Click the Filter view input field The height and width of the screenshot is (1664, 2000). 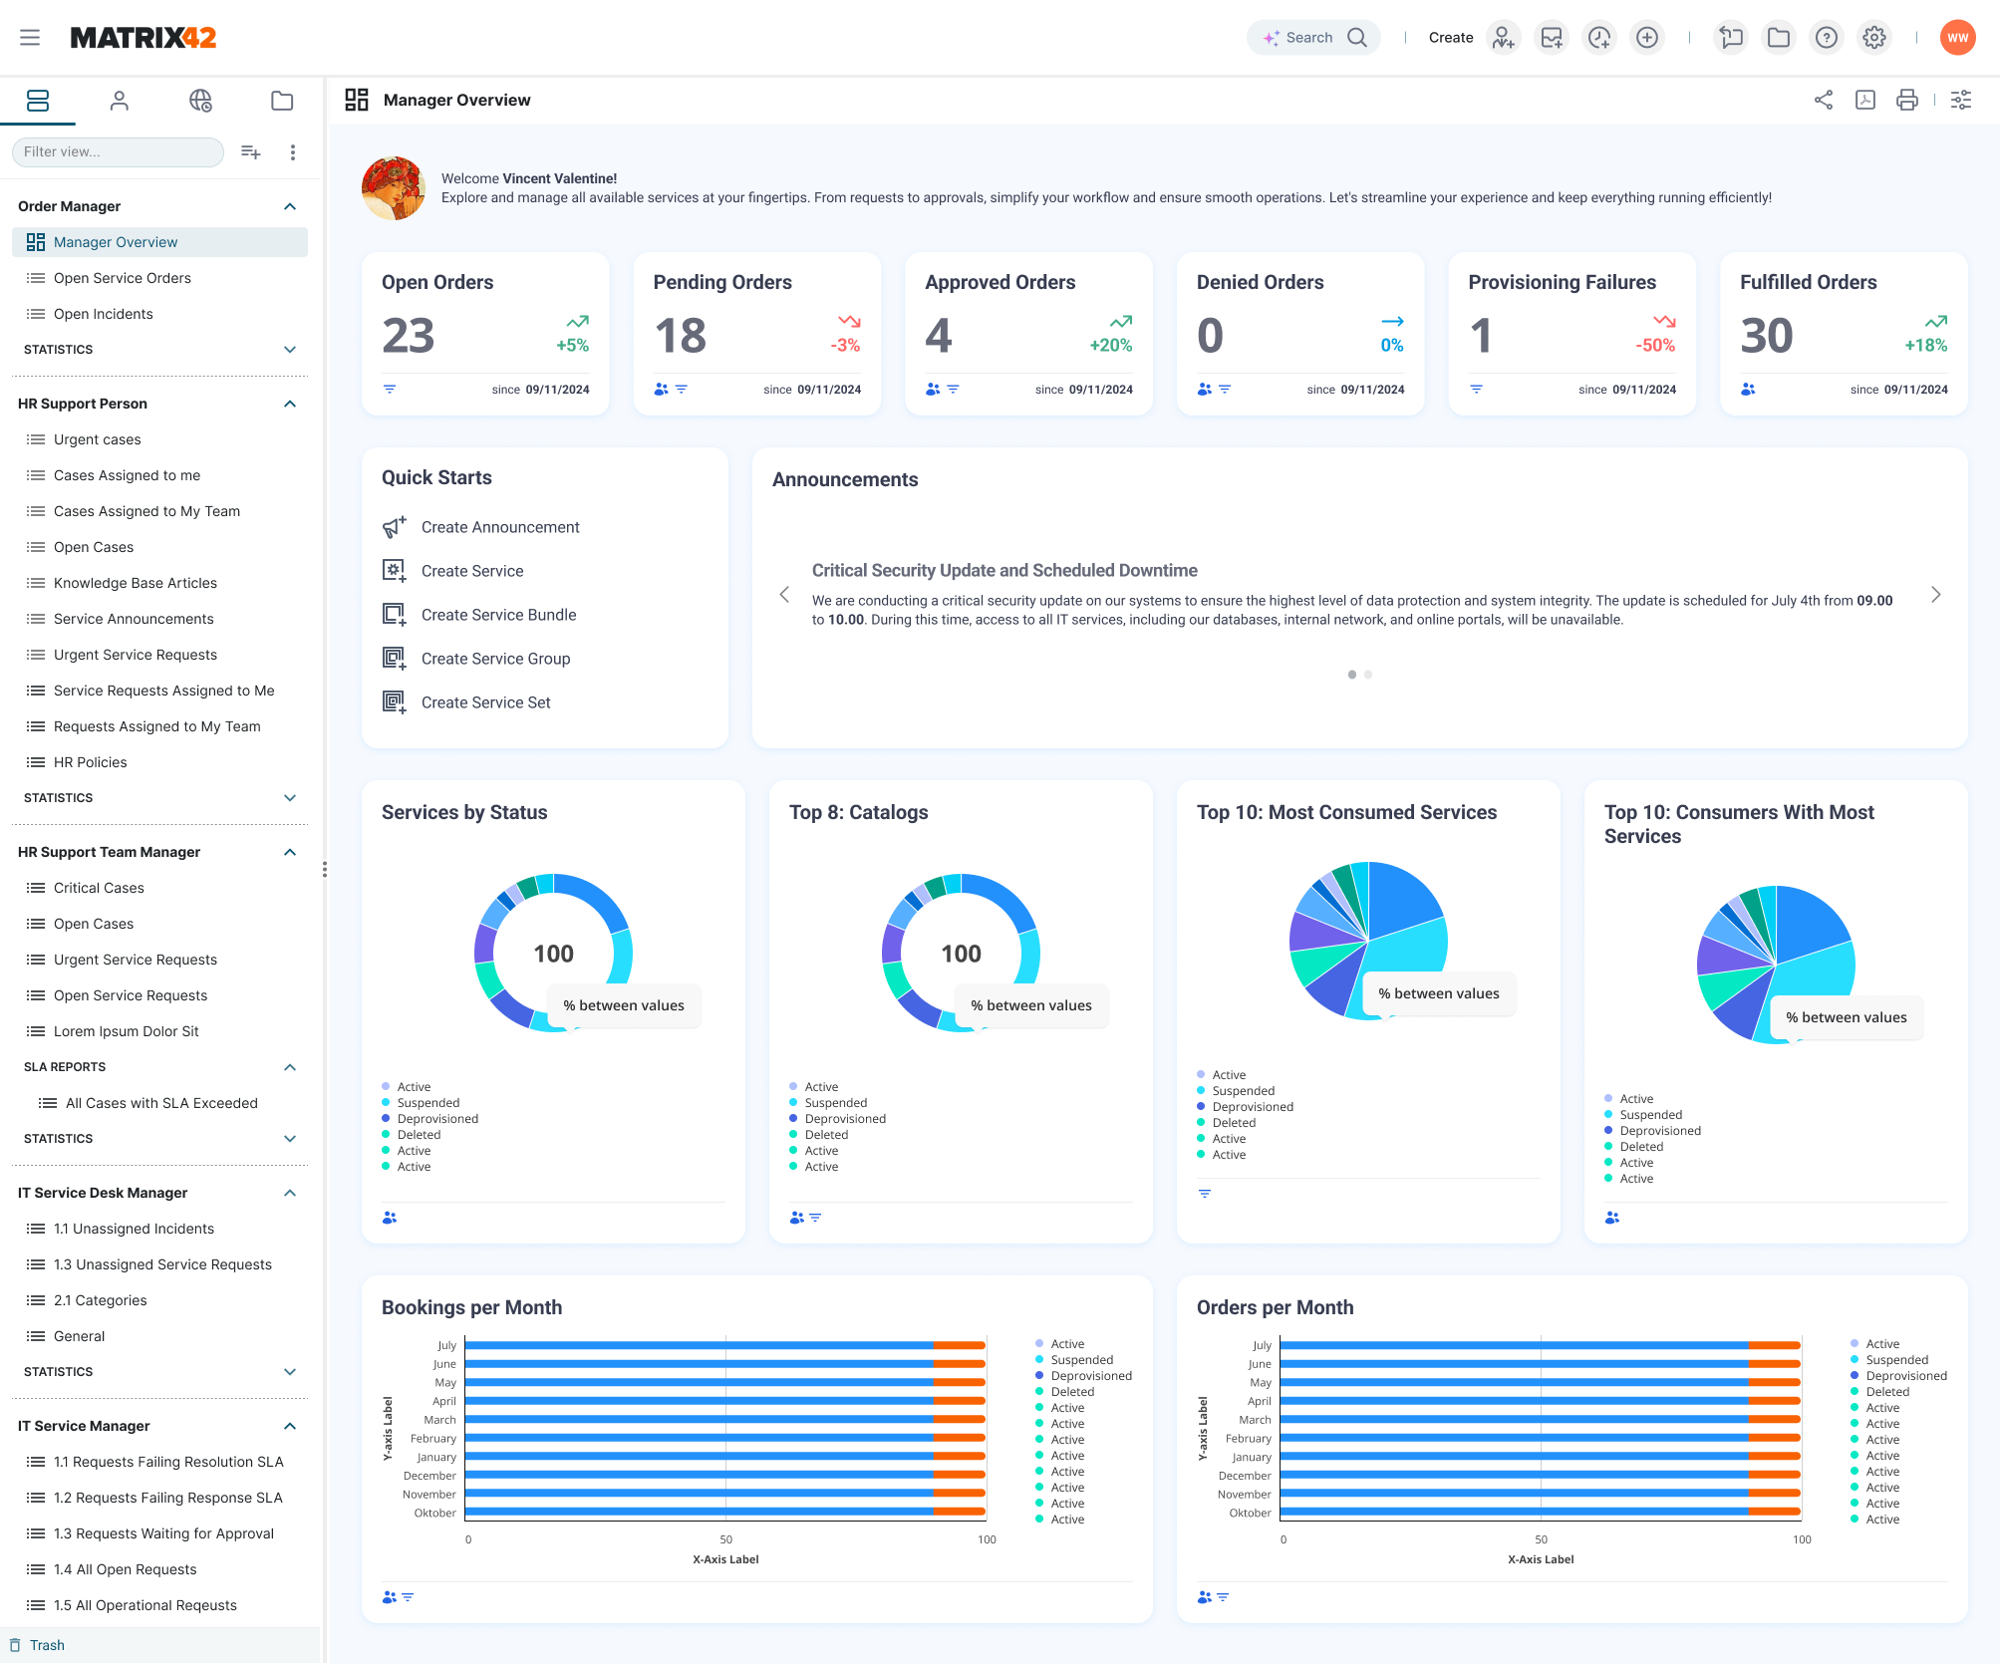pos(117,152)
